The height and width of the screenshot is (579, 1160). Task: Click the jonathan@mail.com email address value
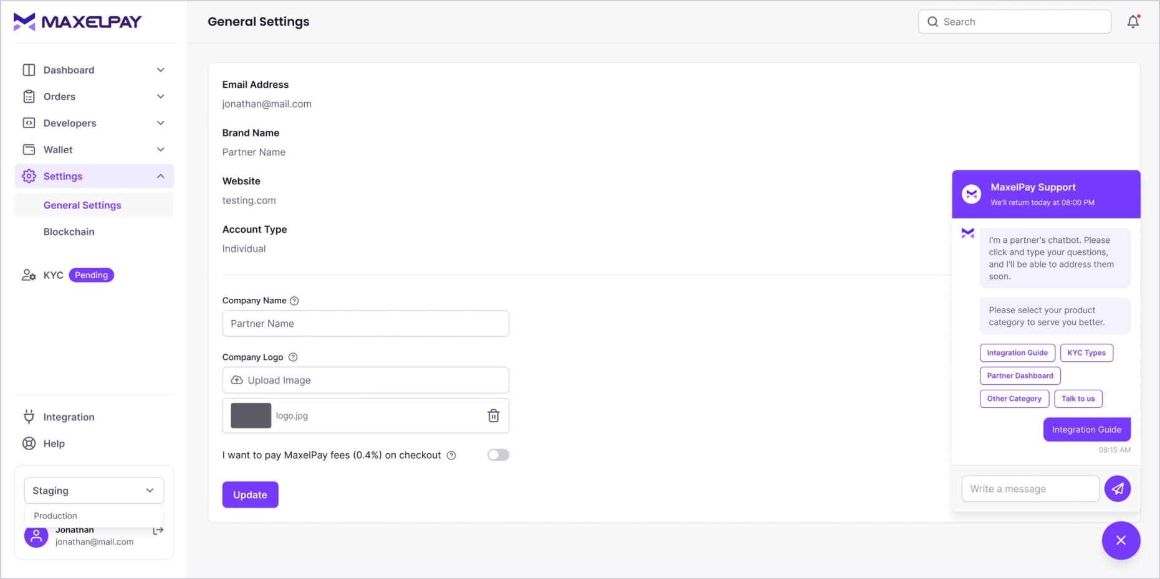[267, 104]
